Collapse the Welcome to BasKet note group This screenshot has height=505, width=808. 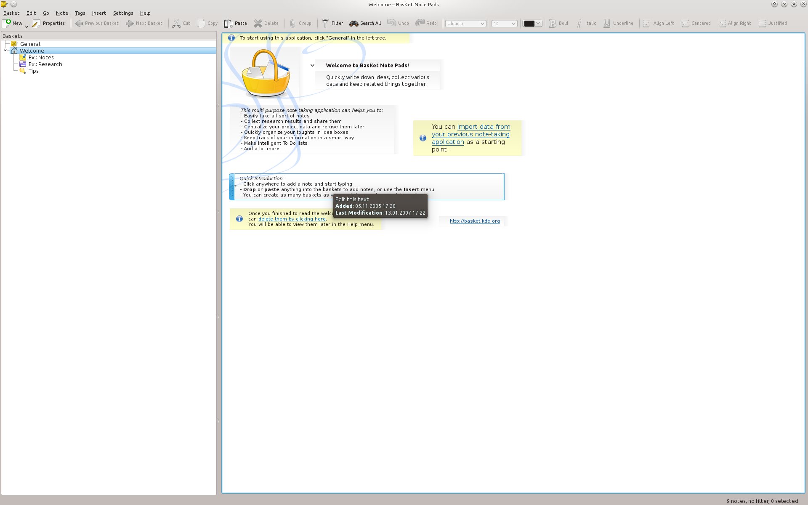coord(312,65)
